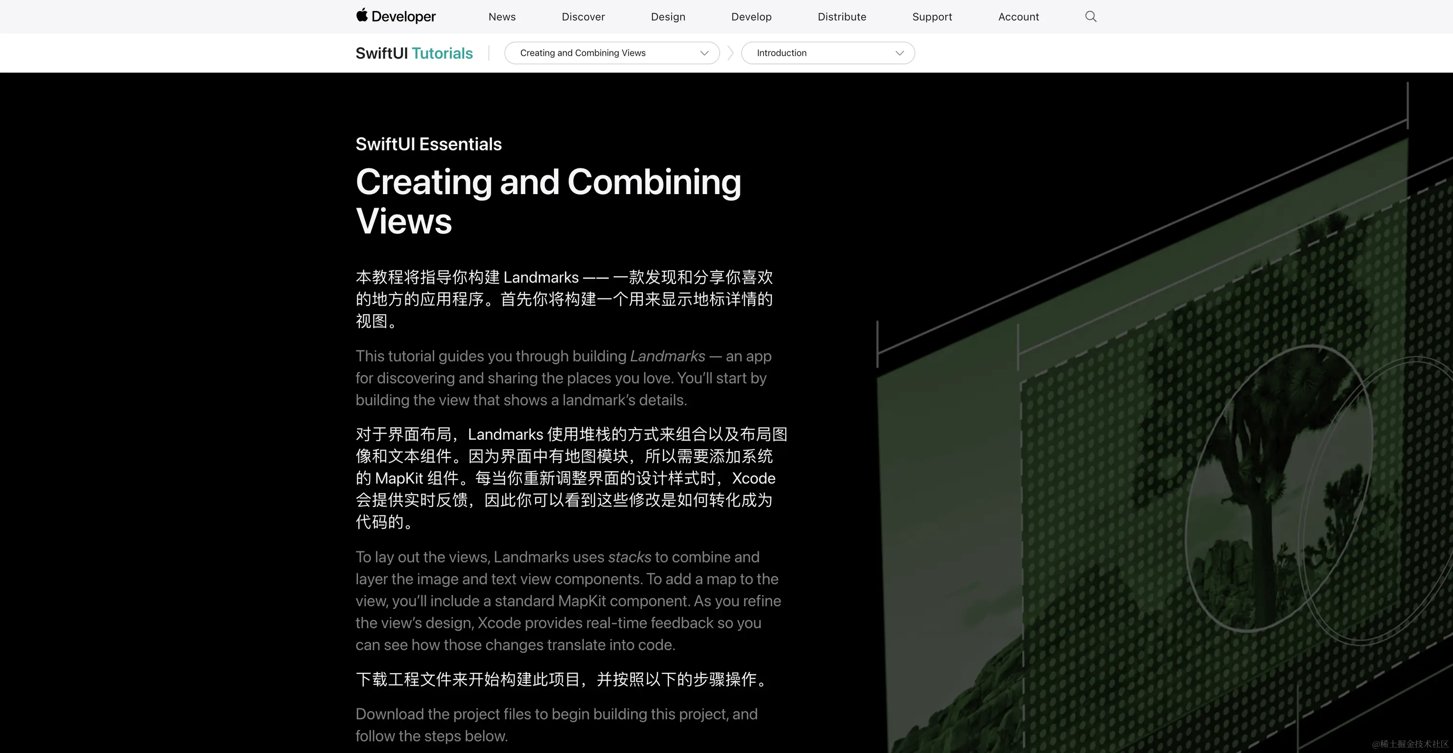Click the Apple logo next to Developer
1453x753 pixels.
[363, 16]
